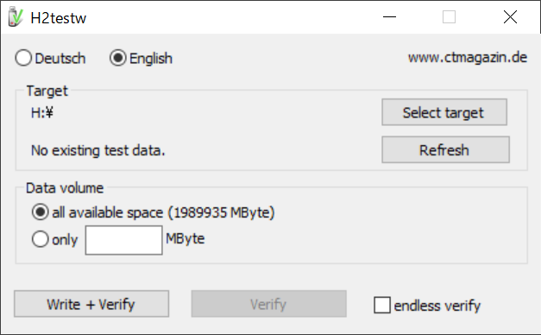The image size is (541, 335).
Task: Choose all available space option
Action: coord(154,212)
